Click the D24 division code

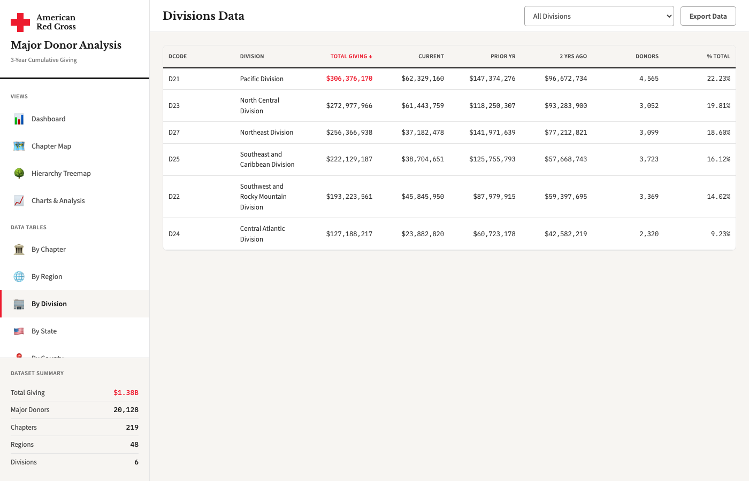tap(174, 234)
